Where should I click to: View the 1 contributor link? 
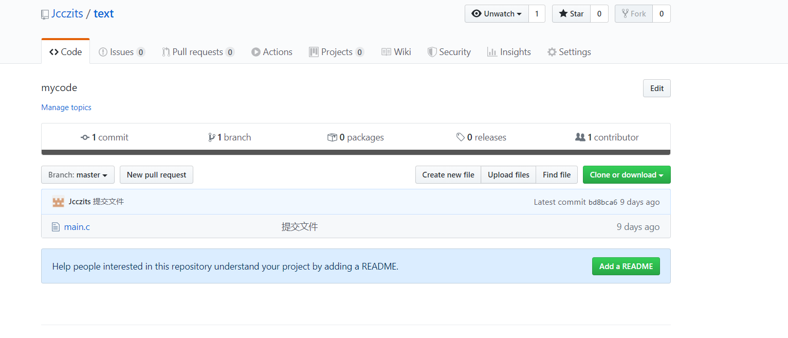607,137
